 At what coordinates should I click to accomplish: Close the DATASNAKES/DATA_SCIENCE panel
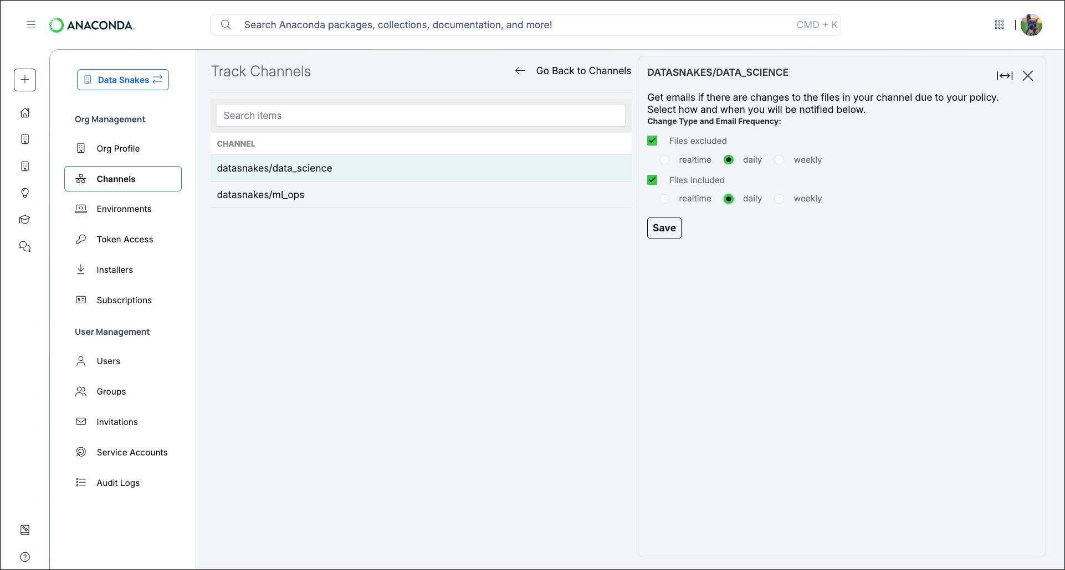click(1028, 76)
